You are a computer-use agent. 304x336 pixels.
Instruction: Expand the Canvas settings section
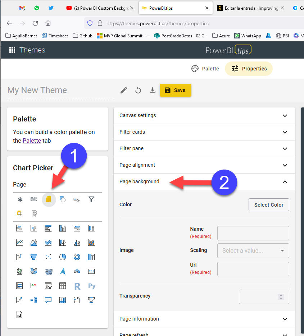tap(204, 115)
